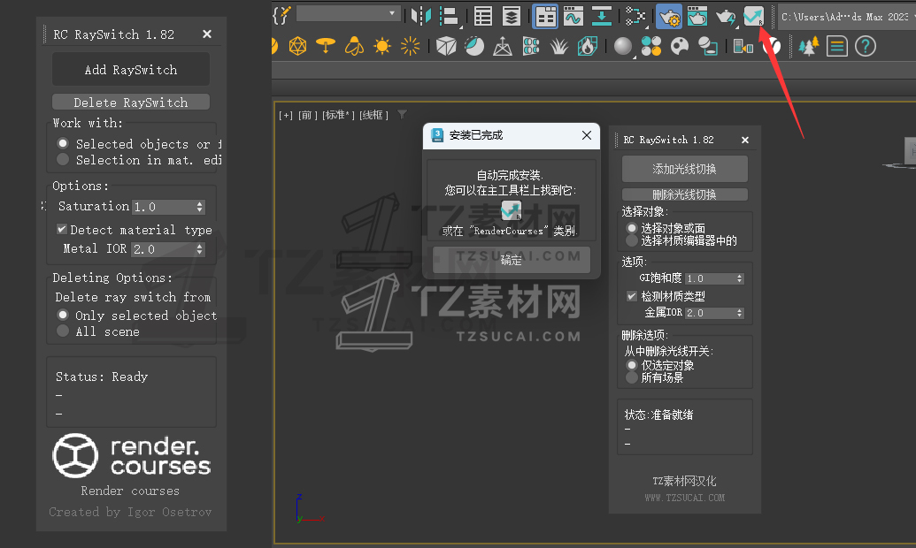Click the Delete RaySwitch button
Image resolution: width=916 pixels, height=548 pixels.
[131, 103]
